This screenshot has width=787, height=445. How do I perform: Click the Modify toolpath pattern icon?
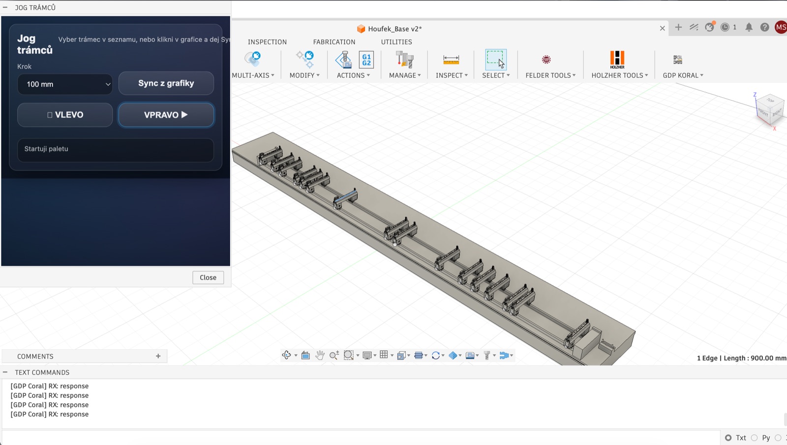pyautogui.click(x=305, y=59)
